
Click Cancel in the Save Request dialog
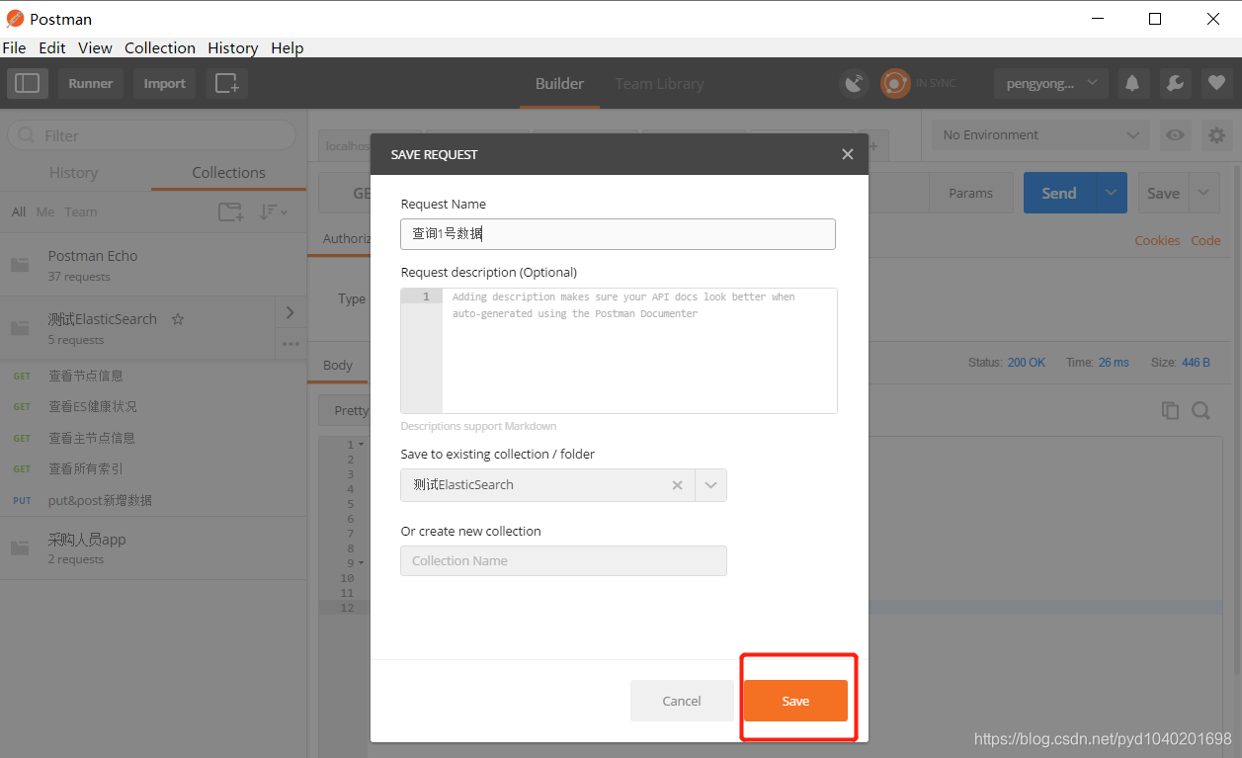tap(682, 701)
